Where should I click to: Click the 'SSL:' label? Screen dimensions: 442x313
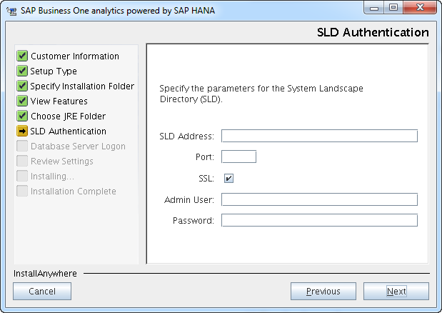[206, 179]
